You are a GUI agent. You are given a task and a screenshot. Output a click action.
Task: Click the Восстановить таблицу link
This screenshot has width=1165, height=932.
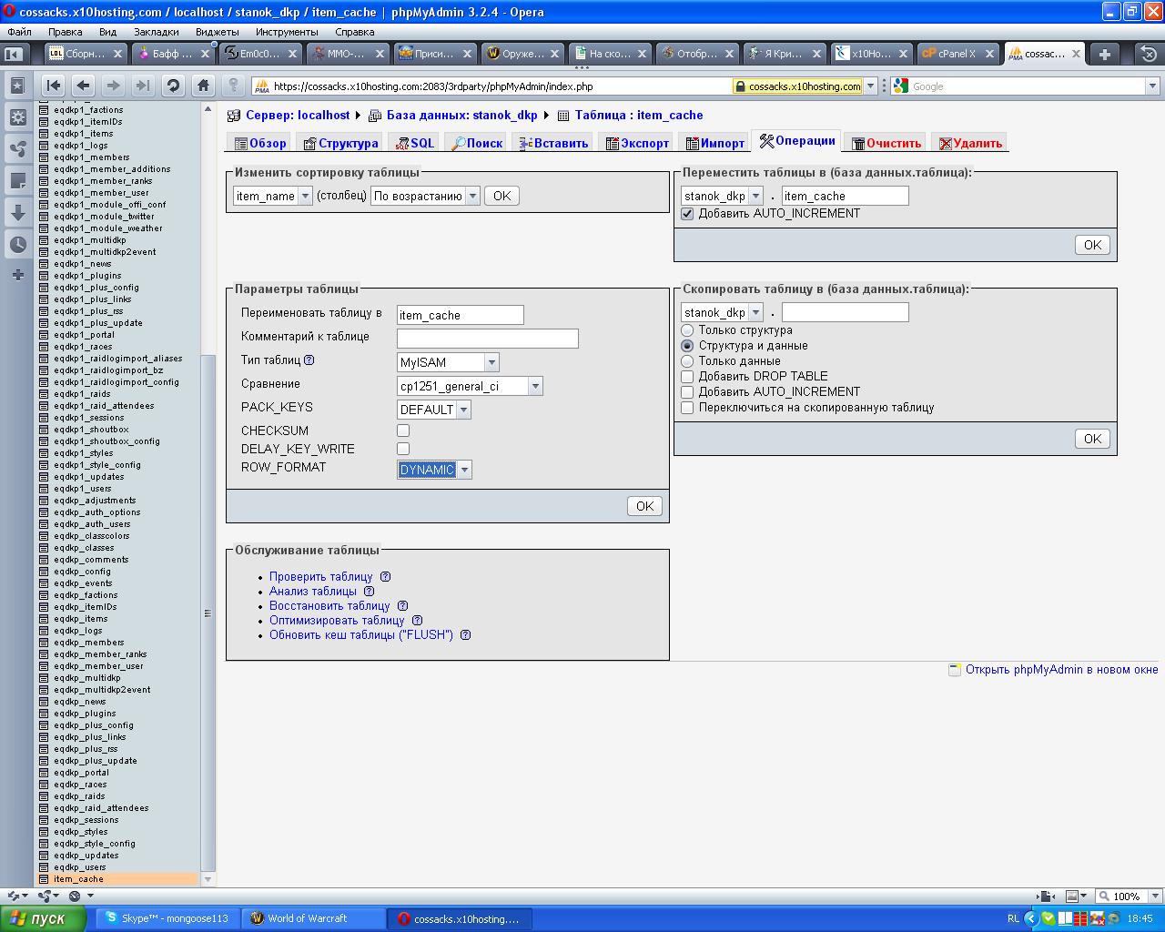click(x=329, y=605)
